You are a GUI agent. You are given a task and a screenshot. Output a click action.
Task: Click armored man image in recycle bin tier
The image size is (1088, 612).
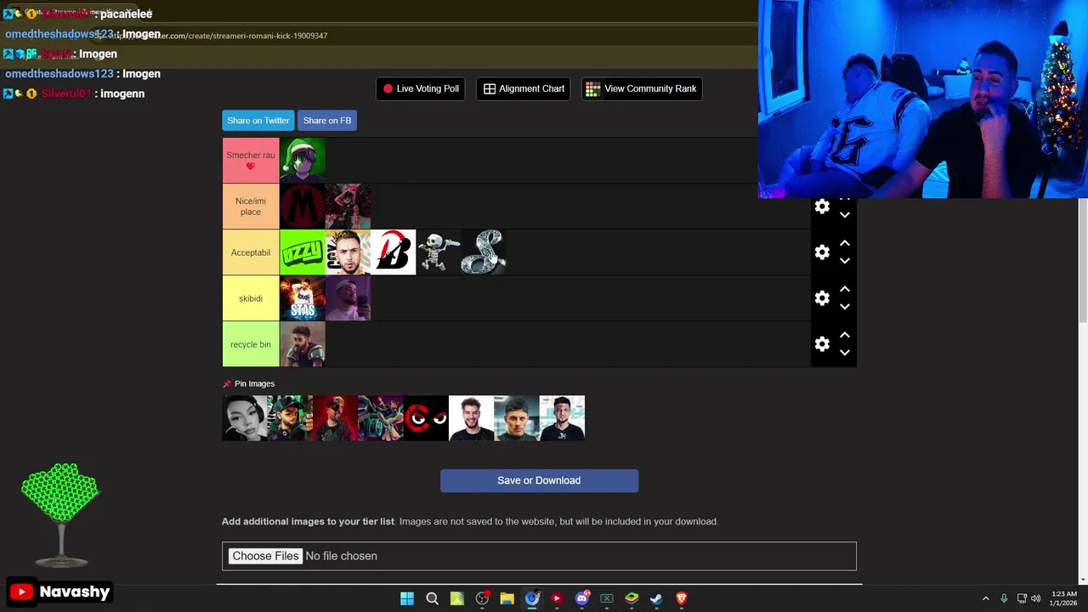point(303,344)
